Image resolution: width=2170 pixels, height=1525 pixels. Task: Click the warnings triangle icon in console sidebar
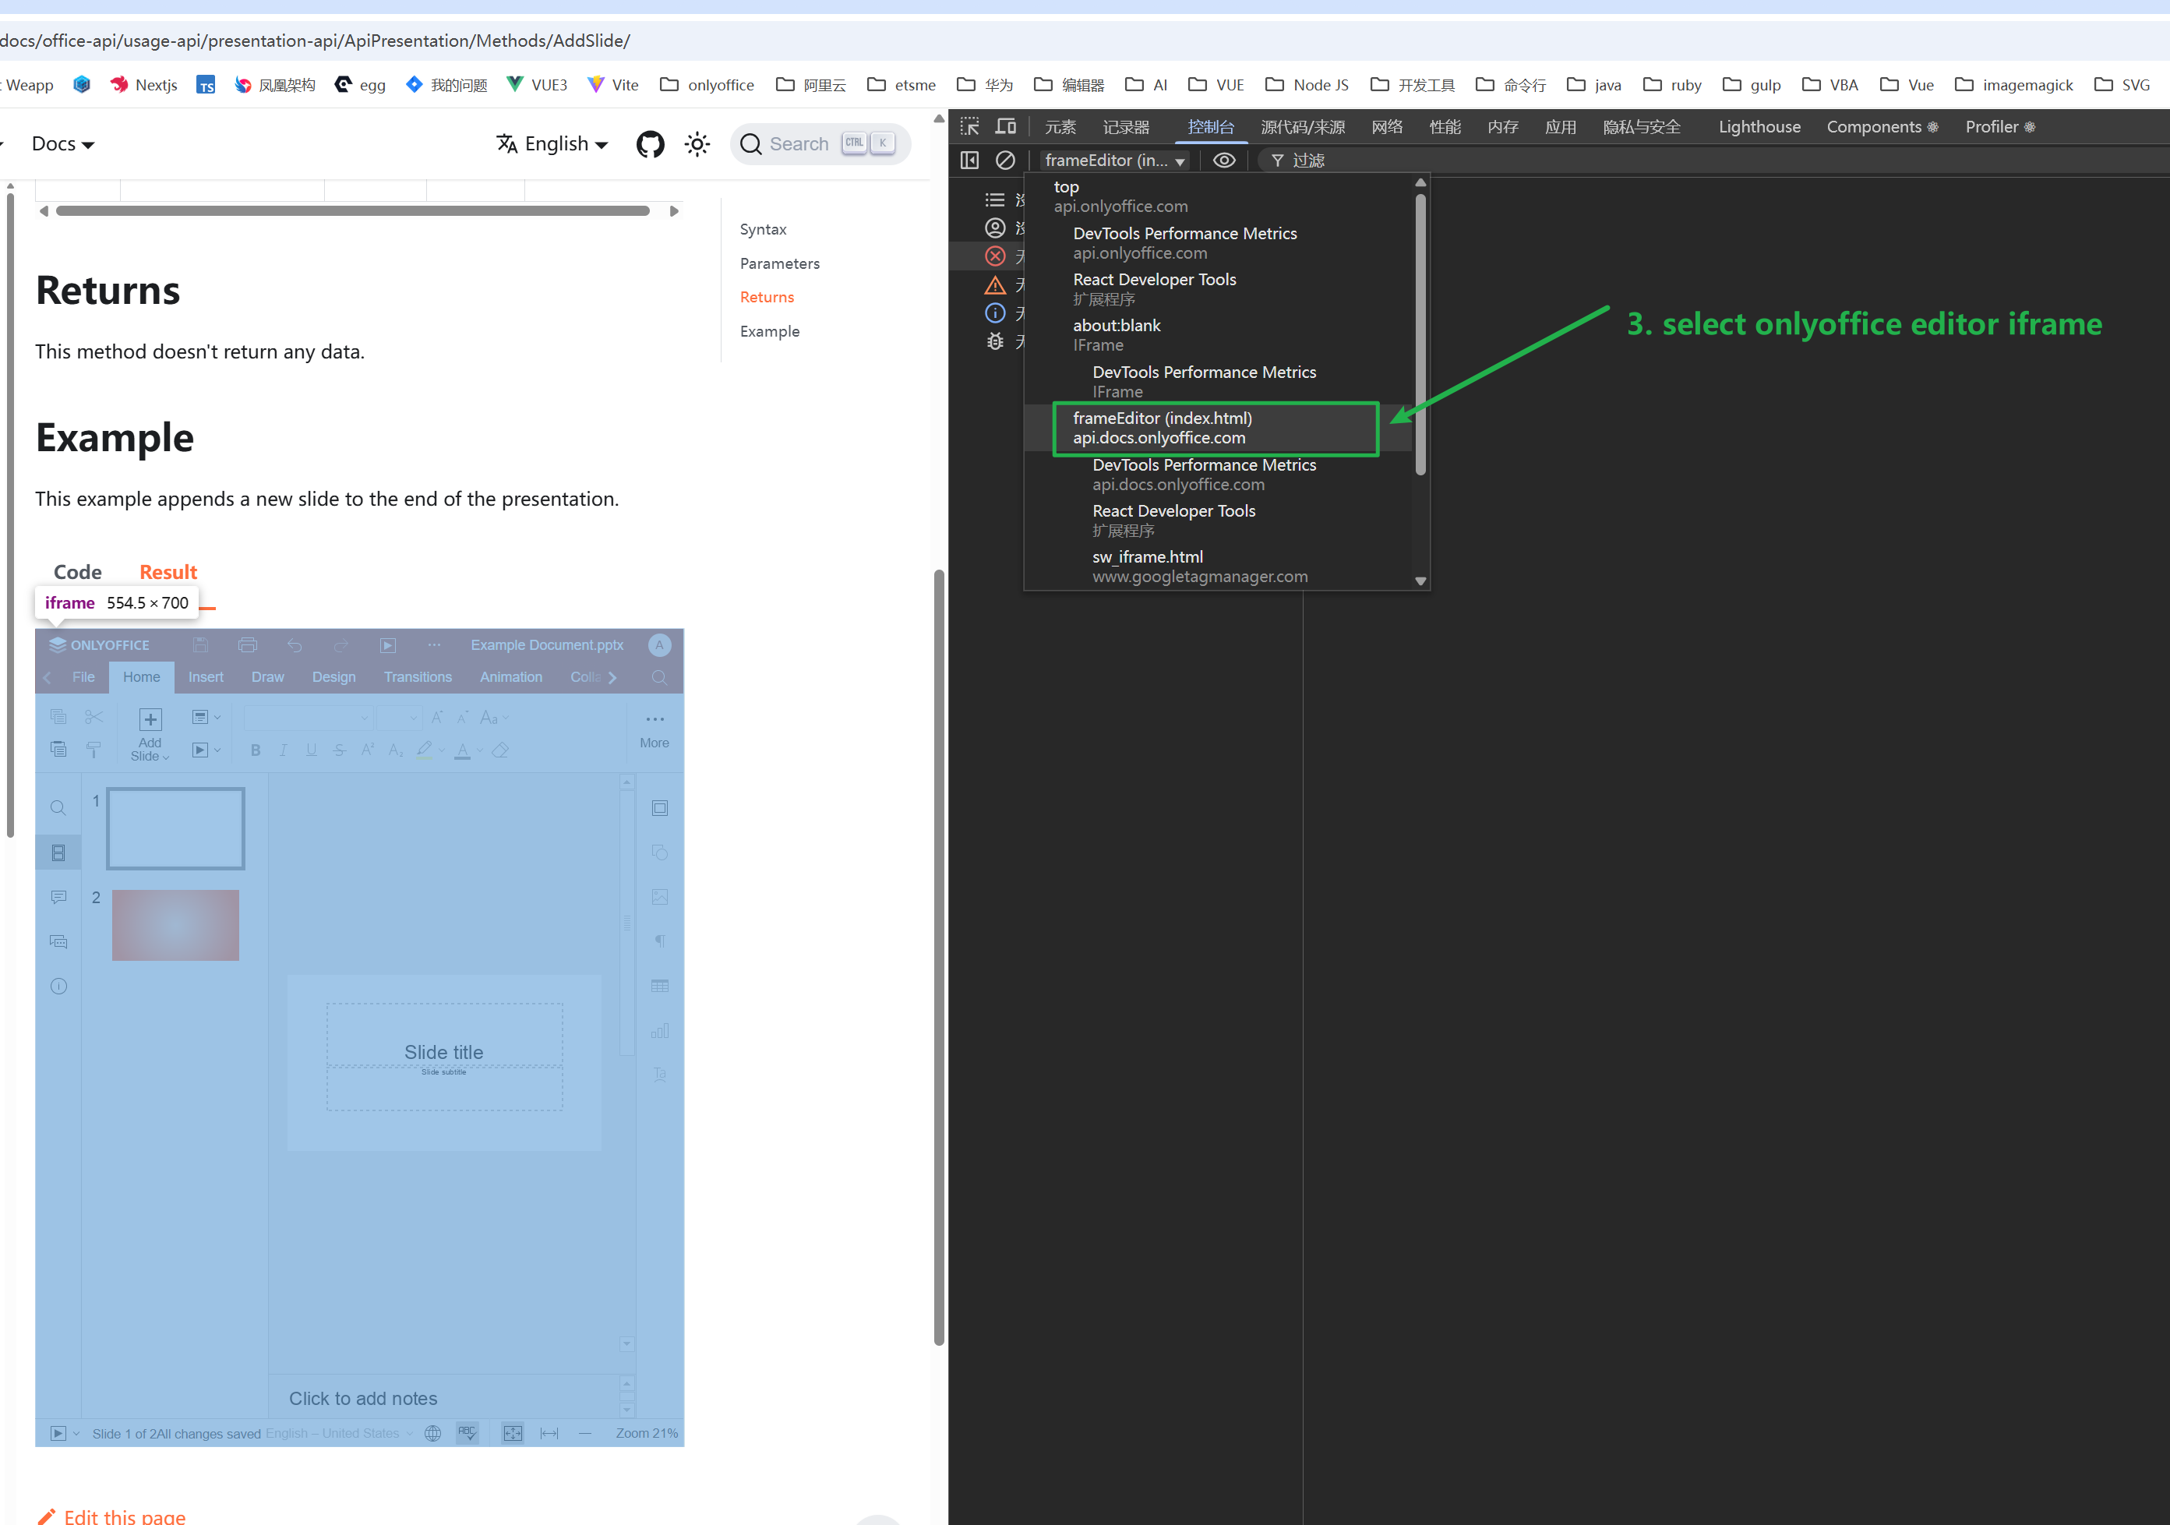tap(994, 284)
